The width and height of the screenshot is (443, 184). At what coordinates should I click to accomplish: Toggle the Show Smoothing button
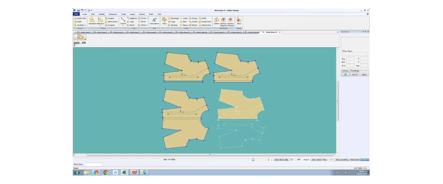(x=342, y=159)
